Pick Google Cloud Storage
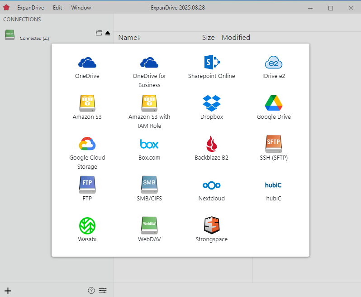361x297 pixels. click(x=87, y=153)
